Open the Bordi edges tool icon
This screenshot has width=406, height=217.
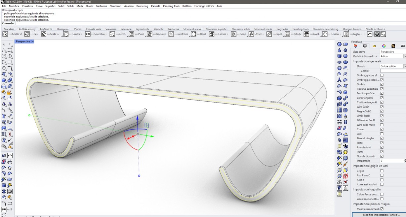click(x=194, y=34)
